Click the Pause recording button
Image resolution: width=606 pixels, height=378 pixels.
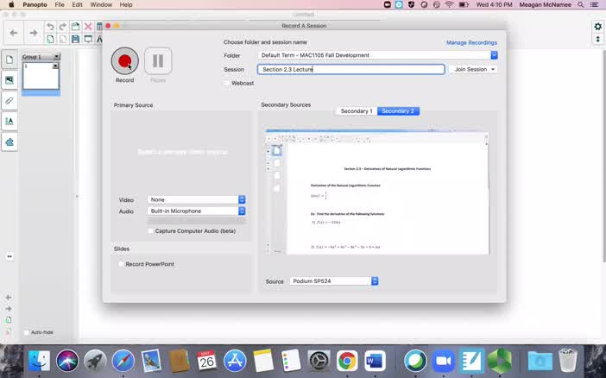point(158,61)
